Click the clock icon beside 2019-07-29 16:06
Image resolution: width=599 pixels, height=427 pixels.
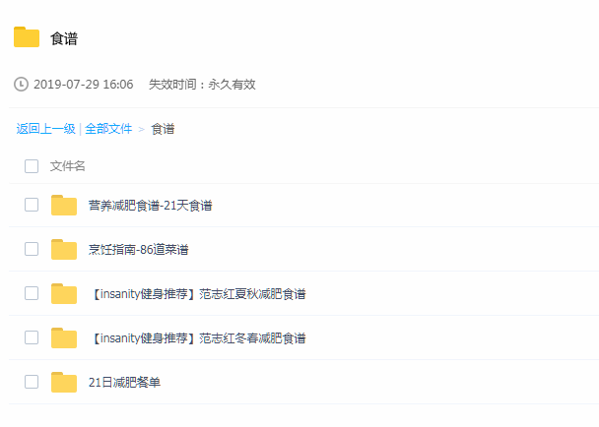pyautogui.click(x=21, y=84)
